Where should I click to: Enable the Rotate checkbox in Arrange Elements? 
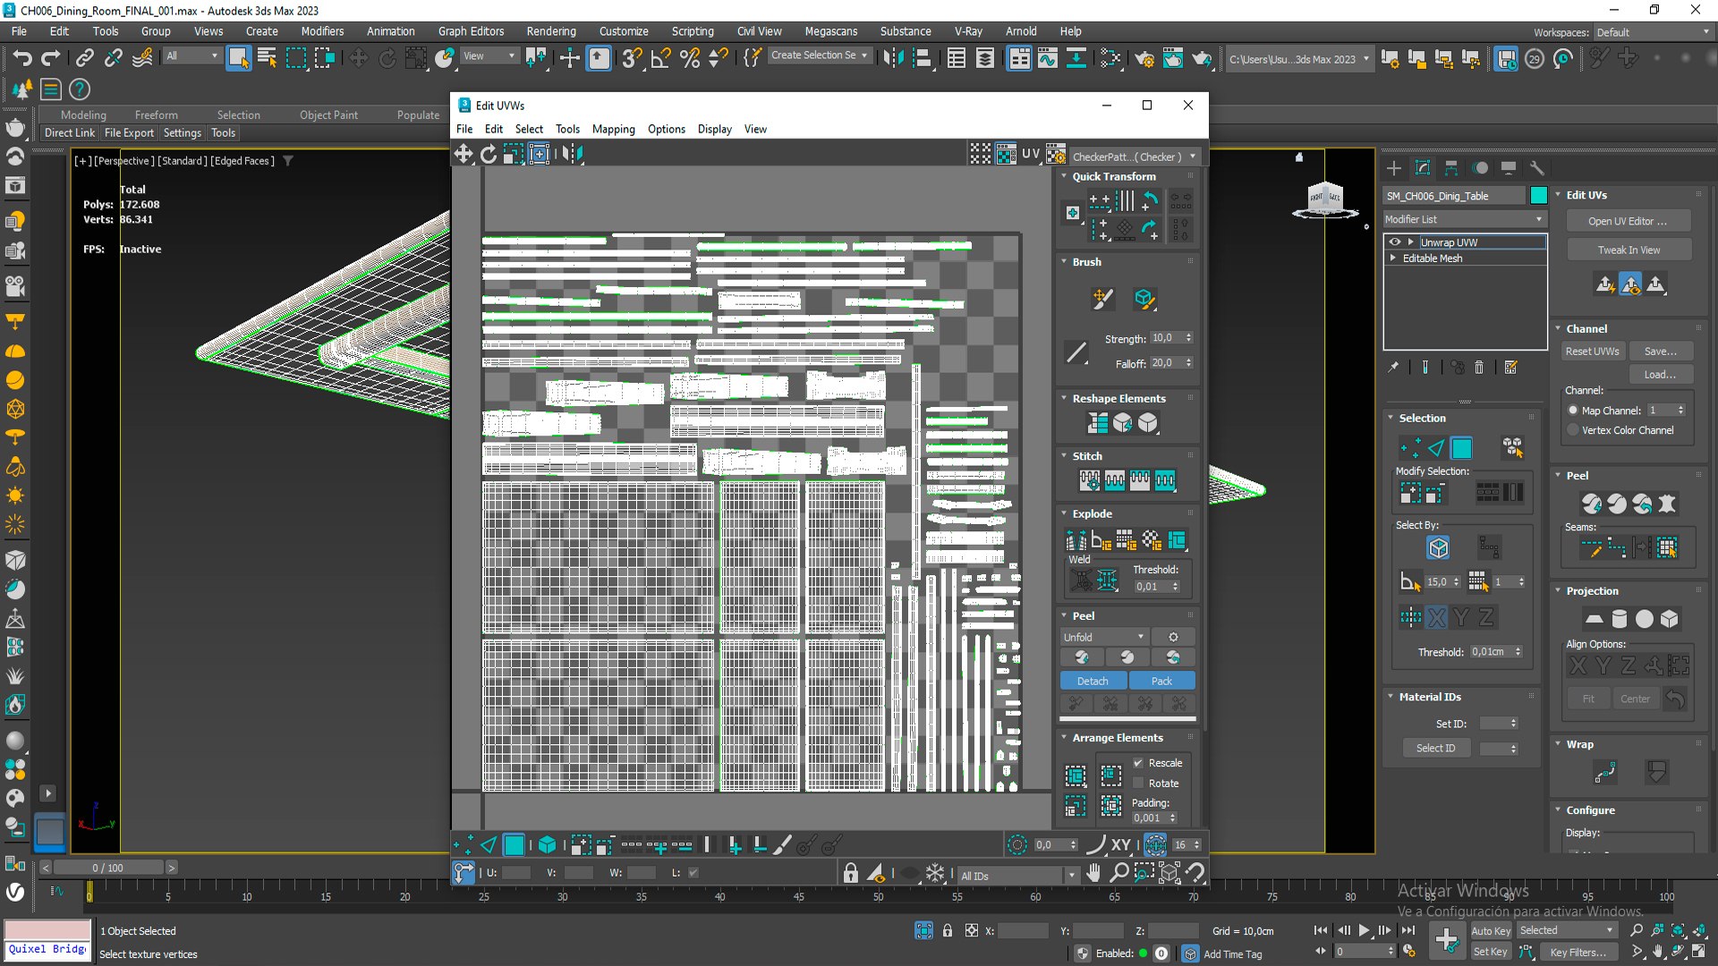tap(1138, 784)
